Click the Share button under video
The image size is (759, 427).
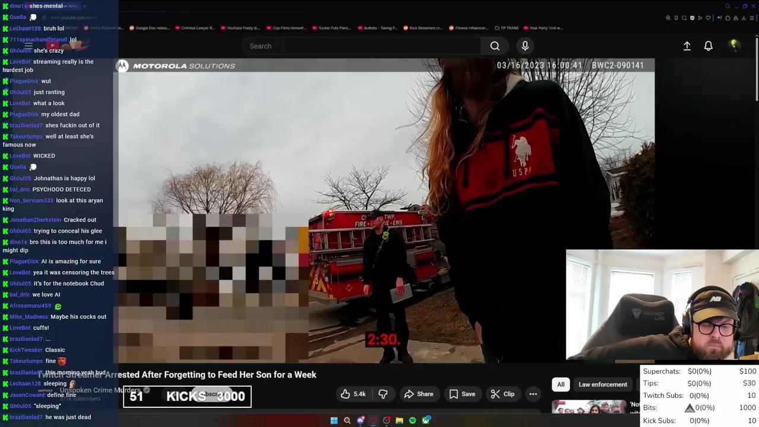point(419,394)
